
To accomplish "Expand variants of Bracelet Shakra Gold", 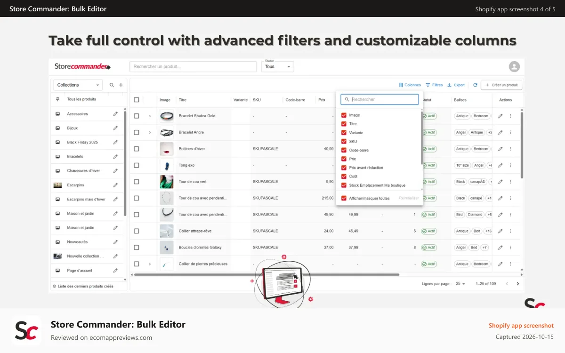I will click(x=150, y=116).
